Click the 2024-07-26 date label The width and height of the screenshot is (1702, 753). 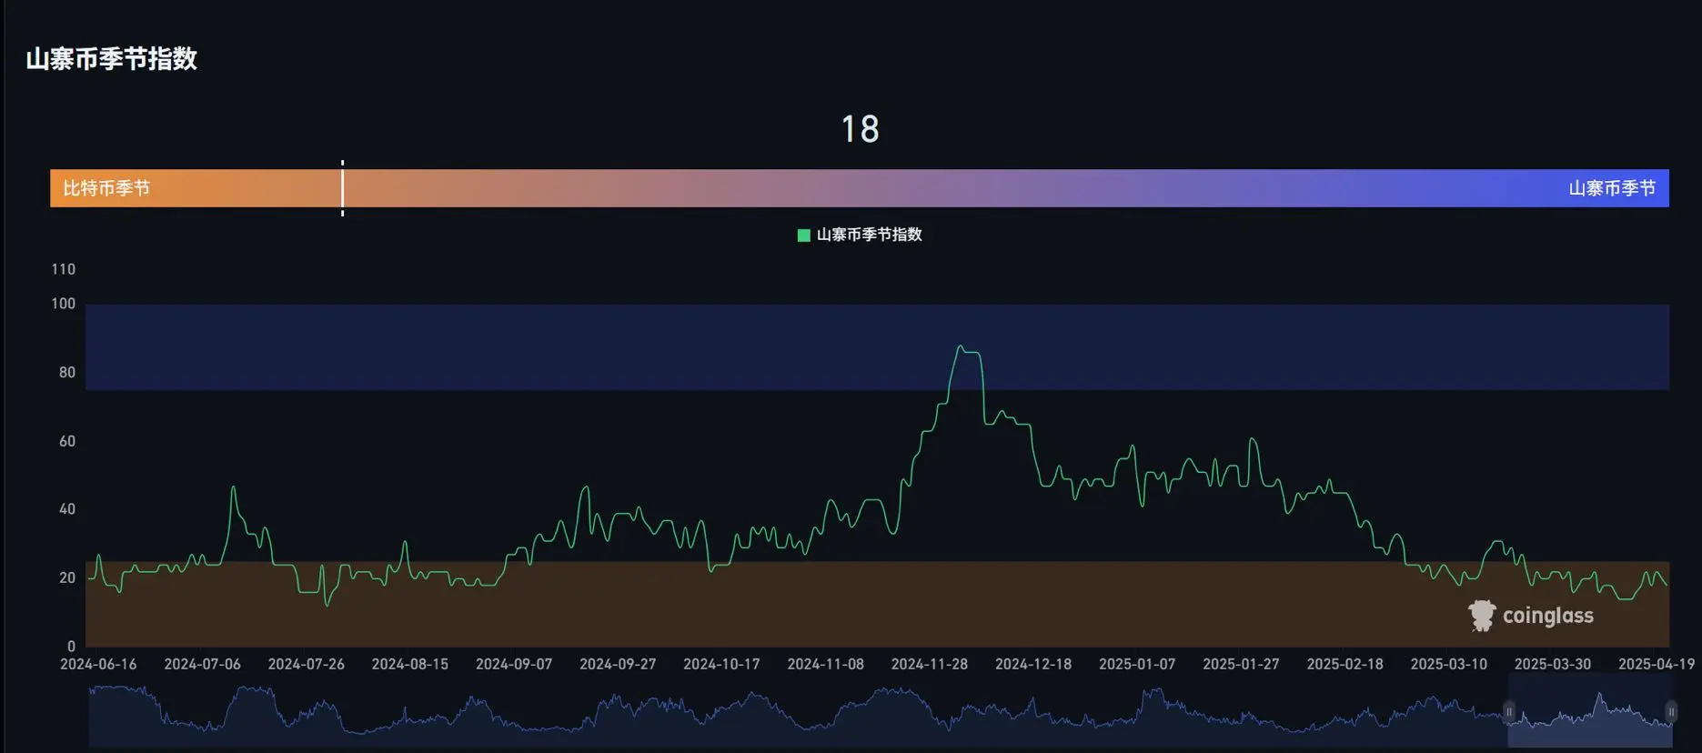pos(307,664)
